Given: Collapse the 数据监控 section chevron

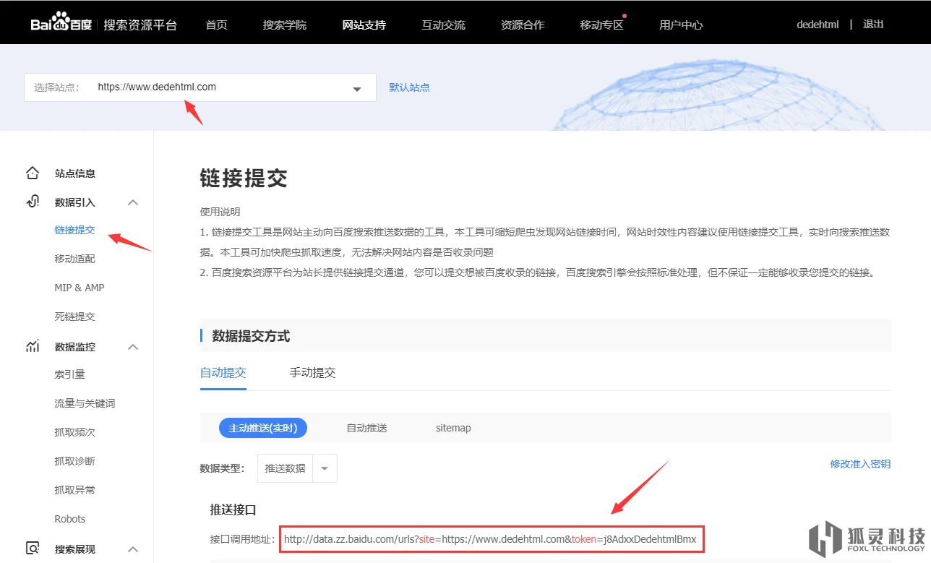Looking at the screenshot, I should tap(133, 347).
